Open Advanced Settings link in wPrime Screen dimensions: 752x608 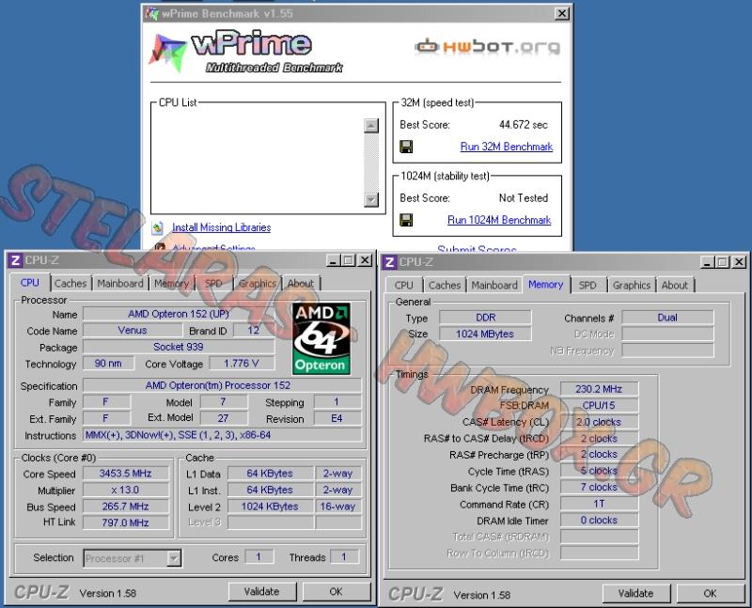tap(213, 248)
